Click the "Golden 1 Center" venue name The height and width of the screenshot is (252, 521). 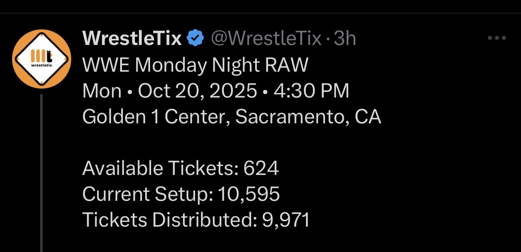click(x=156, y=117)
